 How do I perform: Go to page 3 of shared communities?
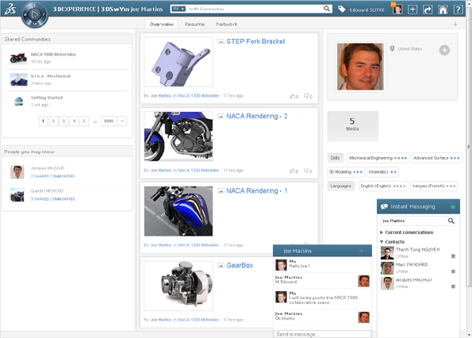coord(63,121)
